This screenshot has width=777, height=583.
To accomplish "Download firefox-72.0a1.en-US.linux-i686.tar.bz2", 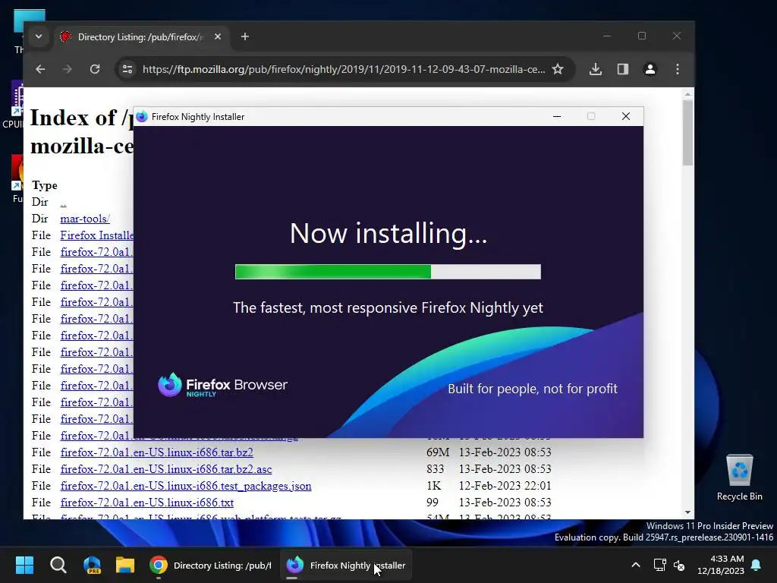I will pyautogui.click(x=156, y=452).
